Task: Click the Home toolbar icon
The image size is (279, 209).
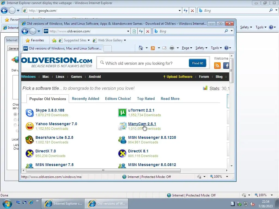Action: pyautogui.click(x=141, y=48)
